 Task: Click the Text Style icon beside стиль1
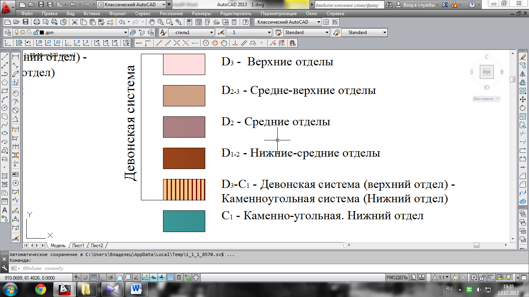coord(163,32)
